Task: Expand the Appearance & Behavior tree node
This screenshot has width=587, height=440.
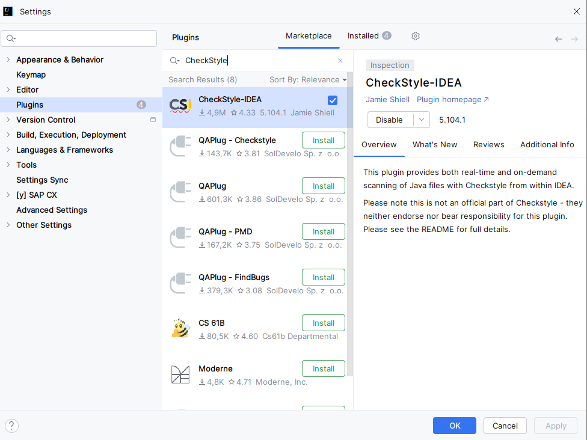Action: pos(7,60)
